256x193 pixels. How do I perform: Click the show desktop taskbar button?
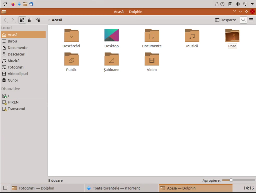[x=5, y=188]
